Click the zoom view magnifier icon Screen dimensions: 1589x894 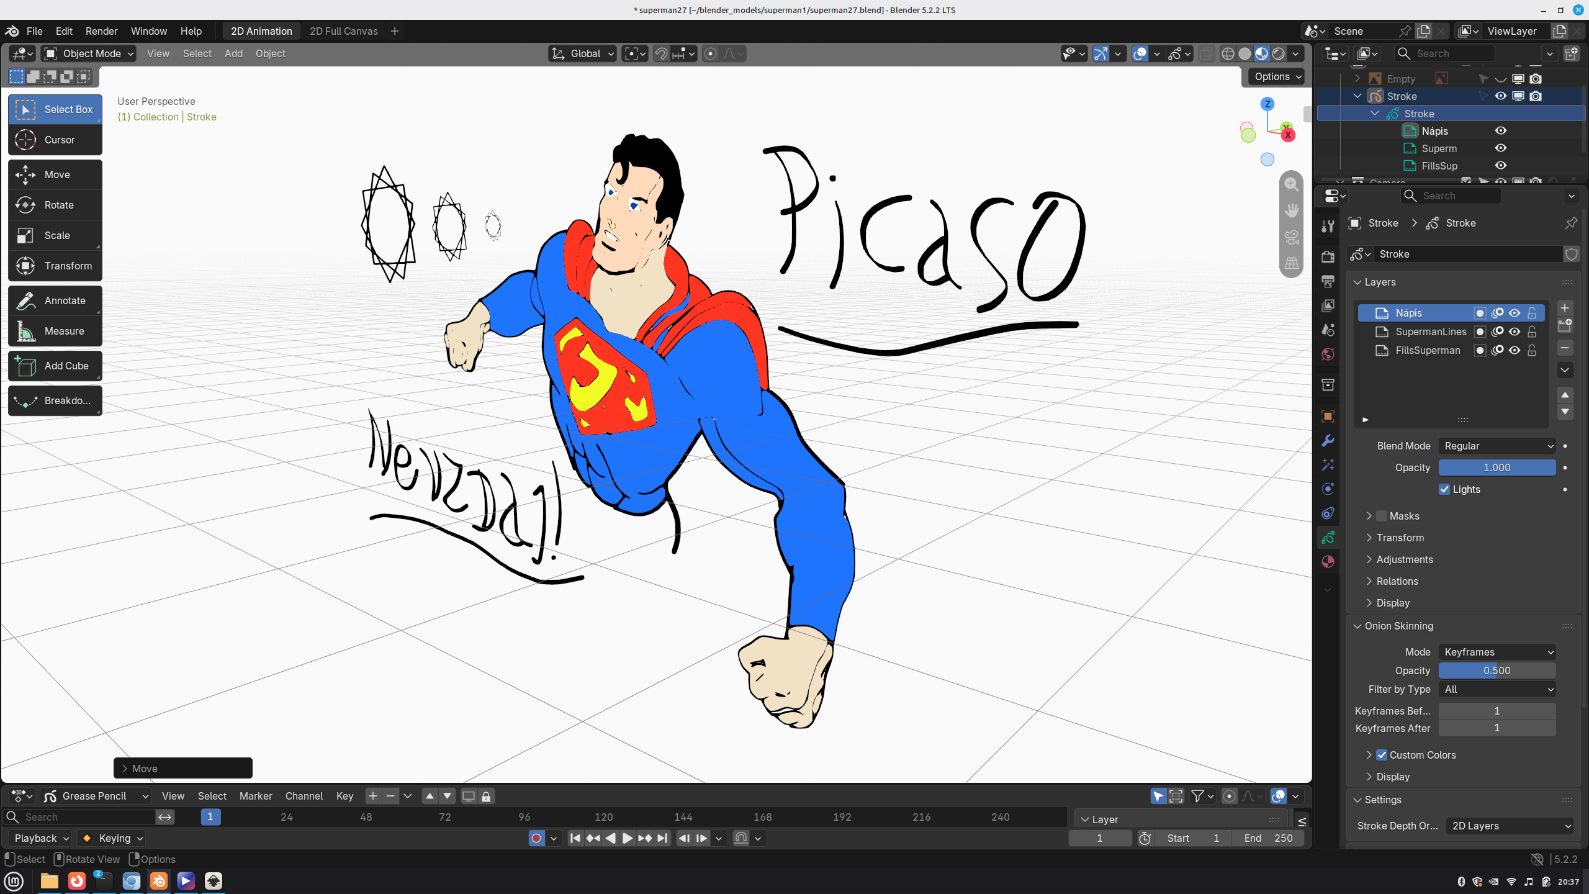pos(1292,184)
